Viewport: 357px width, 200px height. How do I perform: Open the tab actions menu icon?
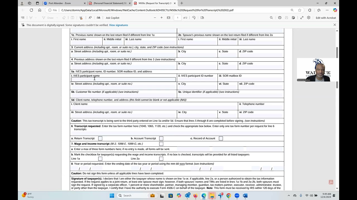37,3
